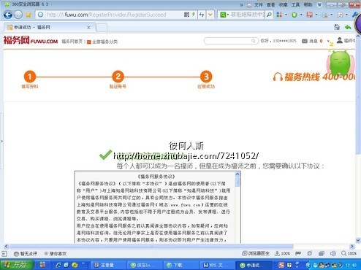Click horizontal scrollbar right arrow
The width and height of the screenshot is (361, 270).
pyautogui.click(x=352, y=246)
